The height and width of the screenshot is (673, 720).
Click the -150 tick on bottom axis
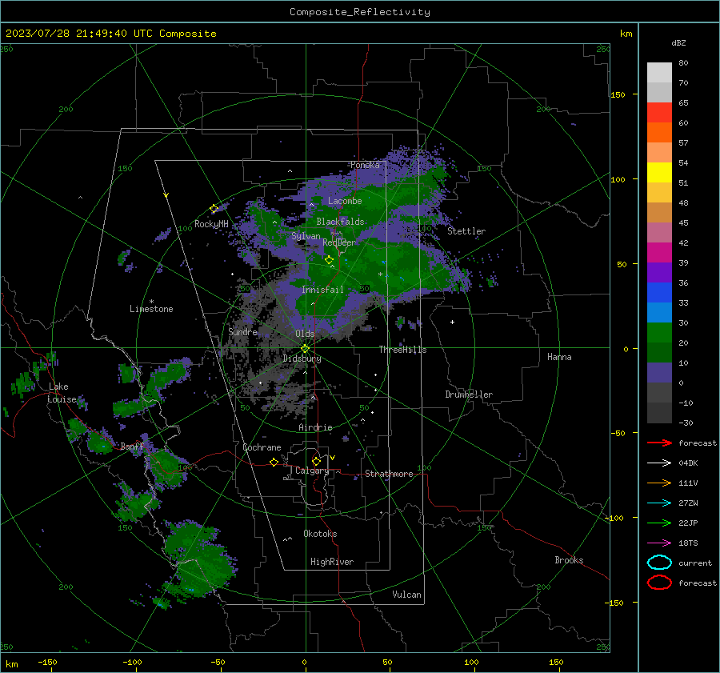pyautogui.click(x=48, y=663)
